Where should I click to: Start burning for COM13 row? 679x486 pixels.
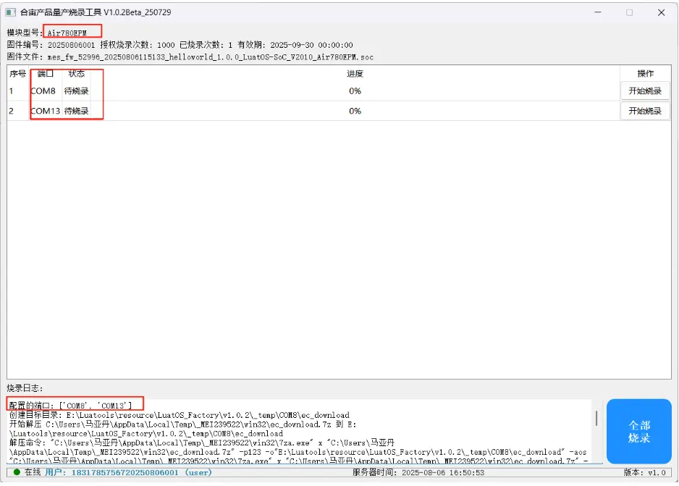click(x=645, y=111)
